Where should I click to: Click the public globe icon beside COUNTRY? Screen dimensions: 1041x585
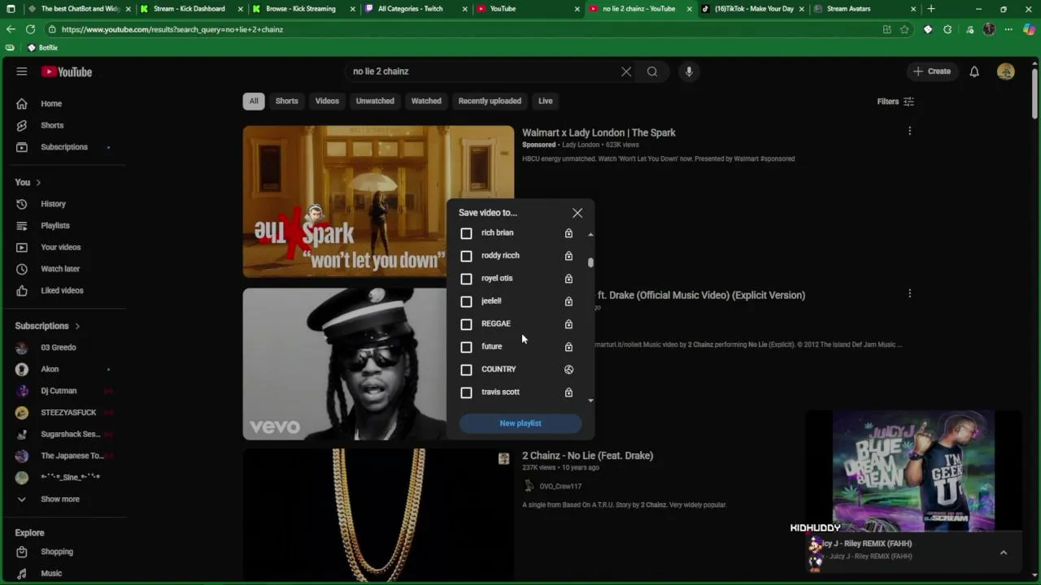[x=568, y=370]
